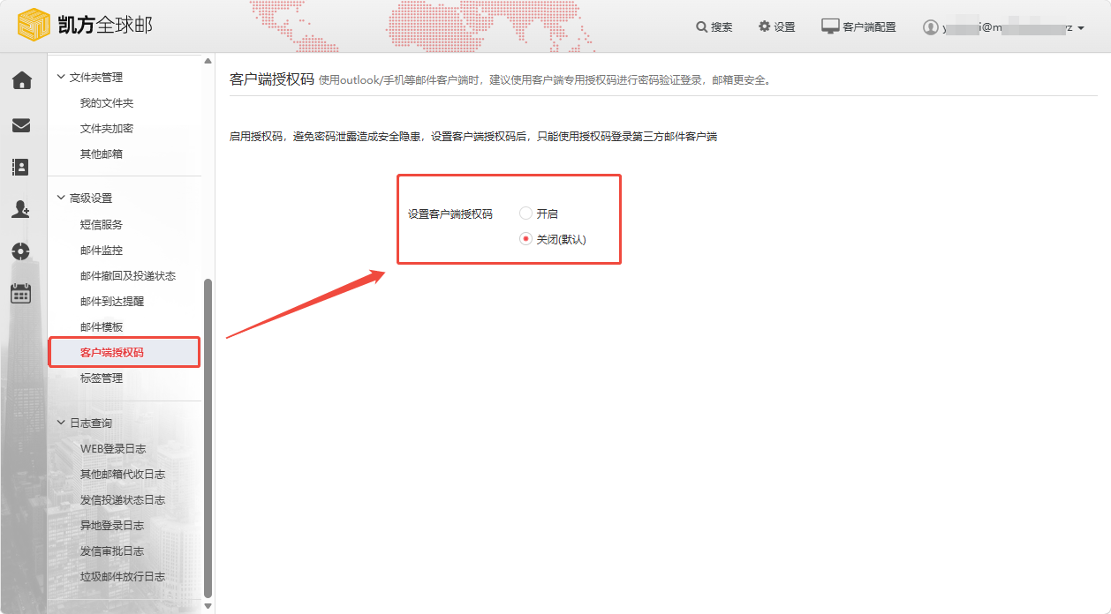The width and height of the screenshot is (1111, 614).
Task: Click the sidebar scroll up arrow
Action: (x=208, y=62)
